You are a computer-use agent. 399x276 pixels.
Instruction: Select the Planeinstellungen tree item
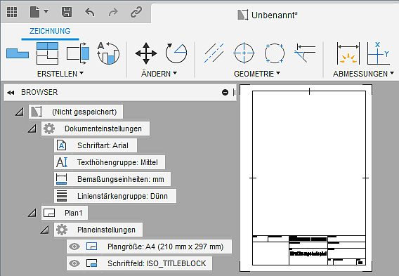[98, 230]
